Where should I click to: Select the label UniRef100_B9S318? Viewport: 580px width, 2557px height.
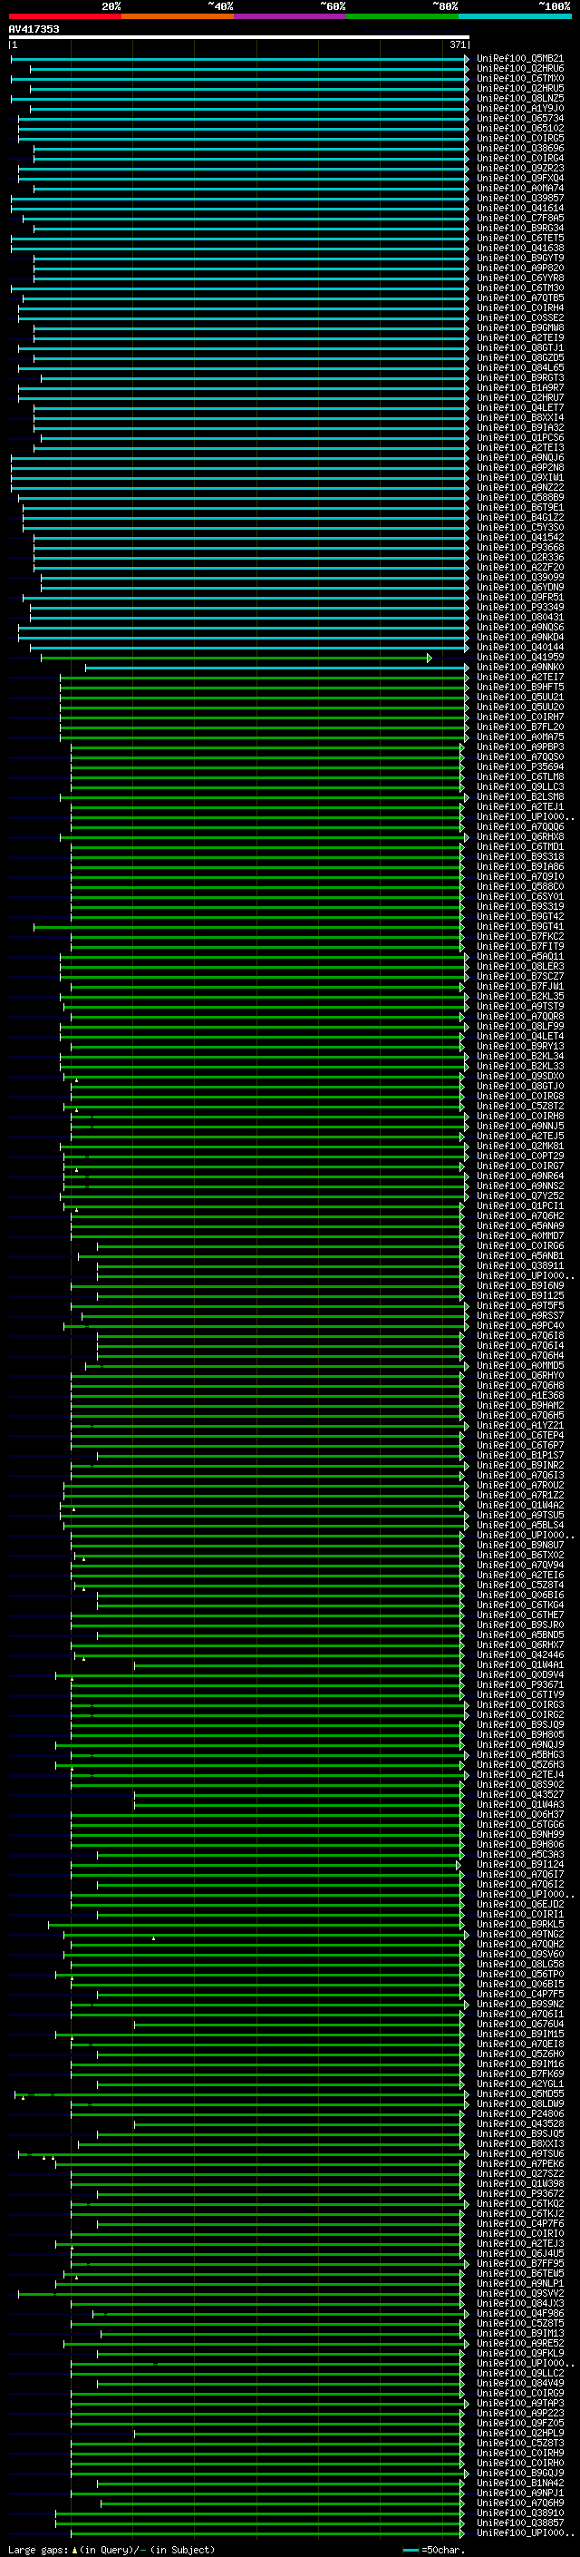point(520,856)
